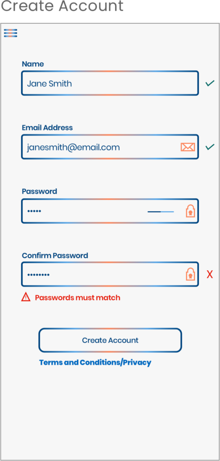Focus the Name field containing Jane Smith
Viewport: 220px width, 461px height.
tap(110, 83)
